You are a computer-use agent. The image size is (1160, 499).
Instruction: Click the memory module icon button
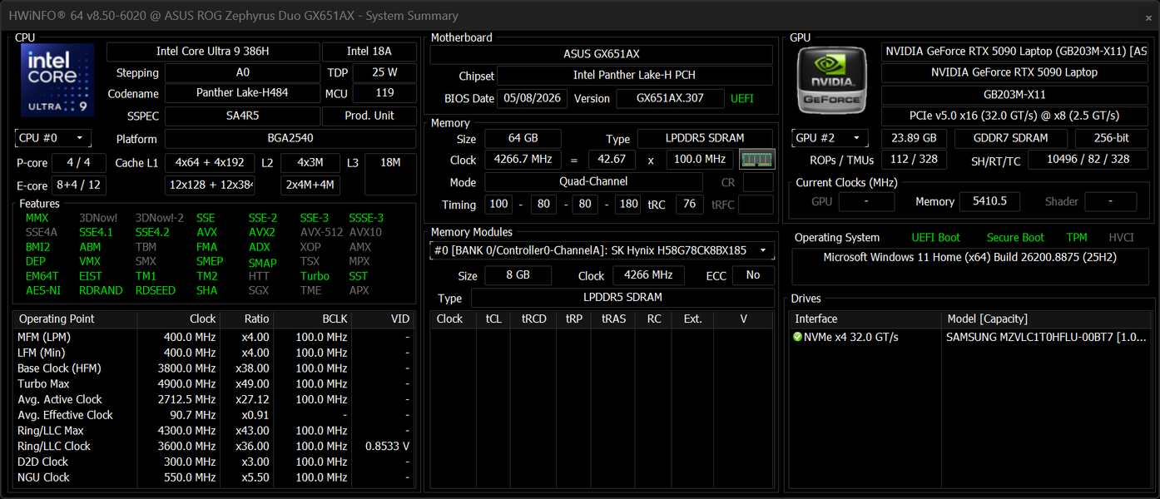pyautogui.click(x=757, y=159)
